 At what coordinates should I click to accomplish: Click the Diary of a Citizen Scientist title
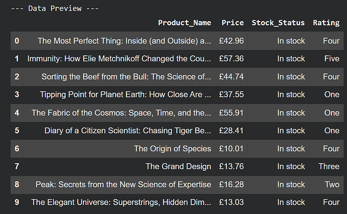[x=127, y=131]
